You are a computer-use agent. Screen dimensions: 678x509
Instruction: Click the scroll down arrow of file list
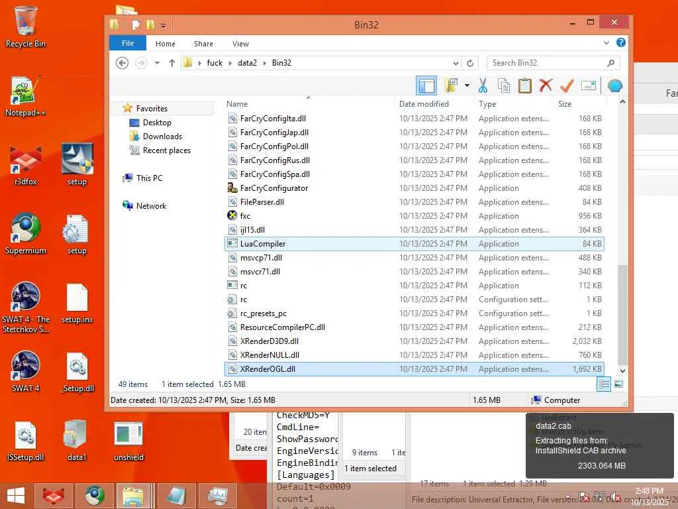(x=622, y=371)
